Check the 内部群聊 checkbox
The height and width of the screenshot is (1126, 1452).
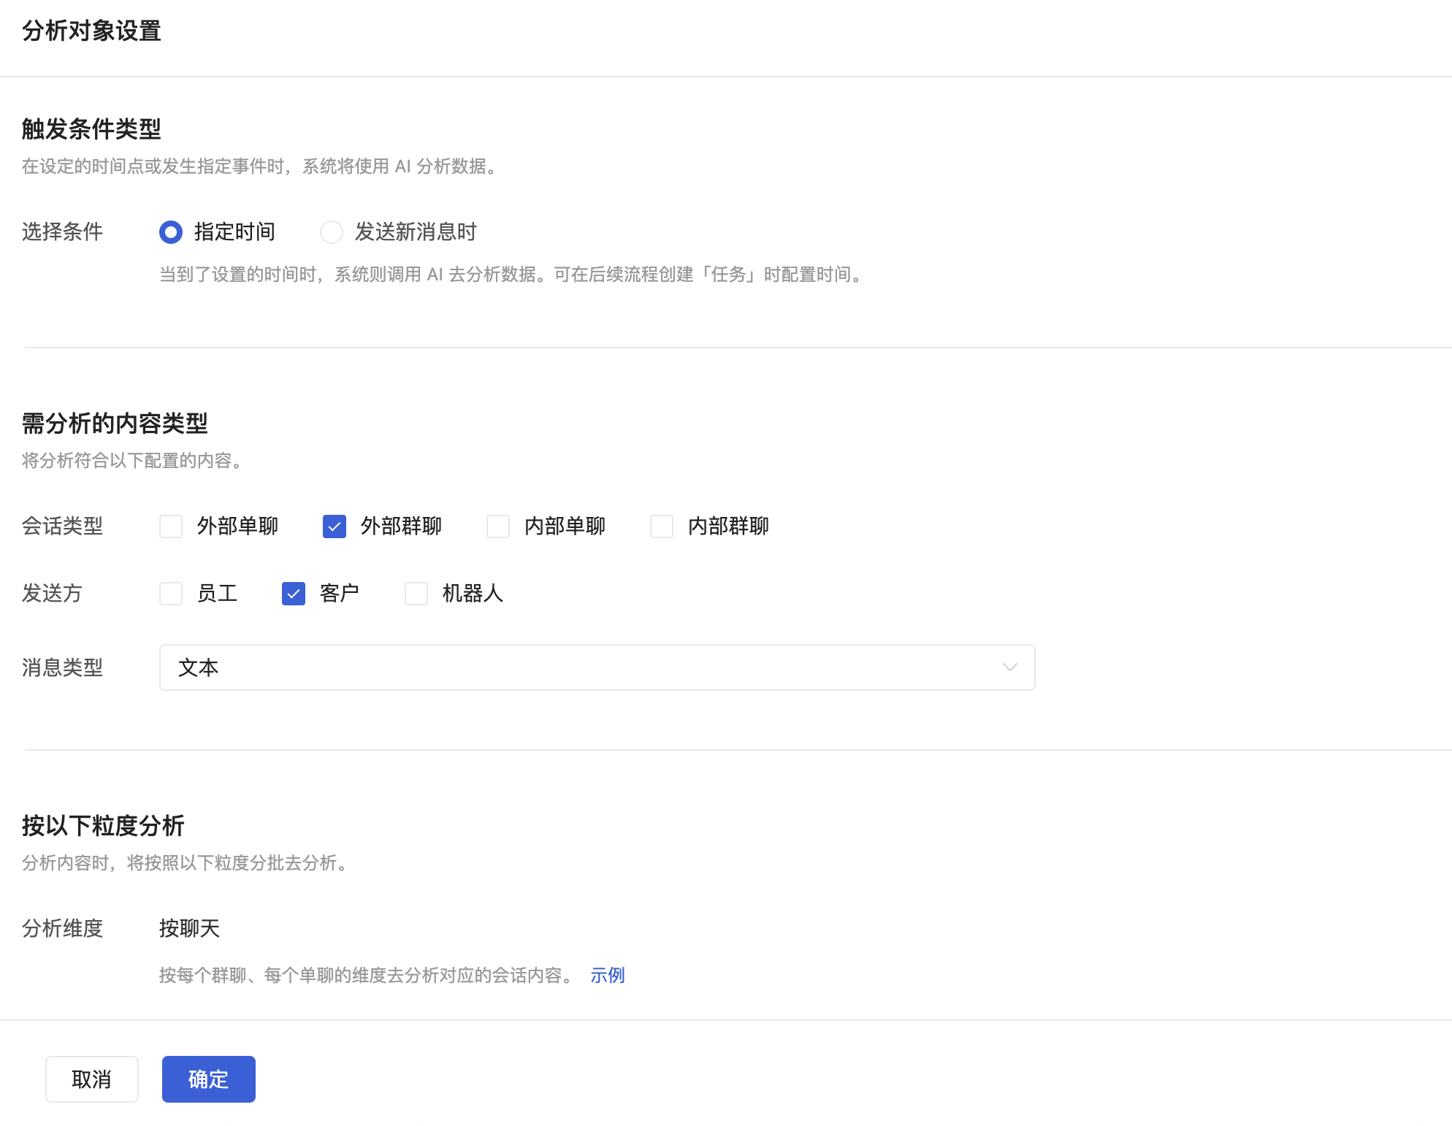pyautogui.click(x=662, y=526)
